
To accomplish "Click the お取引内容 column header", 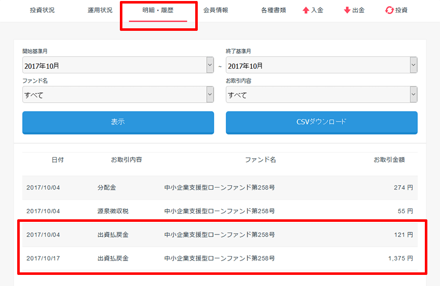I will coord(126,160).
